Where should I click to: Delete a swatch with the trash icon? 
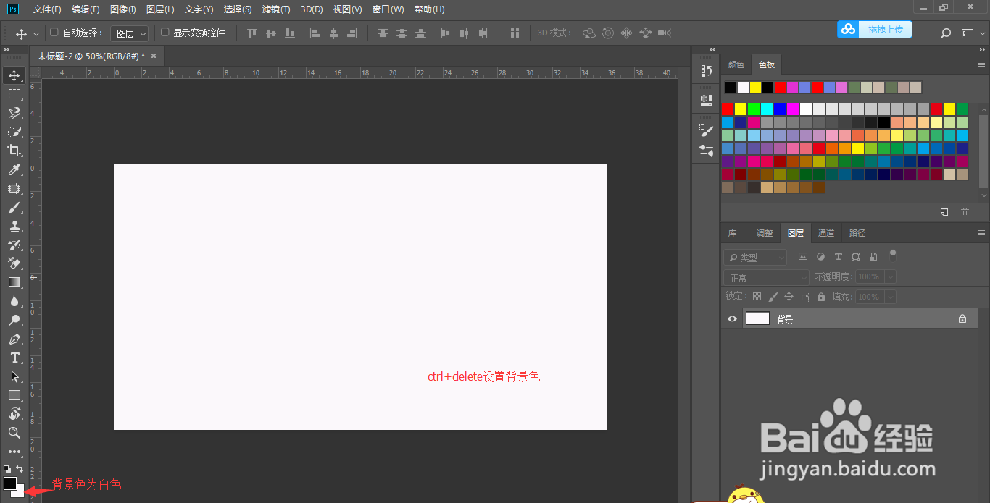tap(965, 212)
